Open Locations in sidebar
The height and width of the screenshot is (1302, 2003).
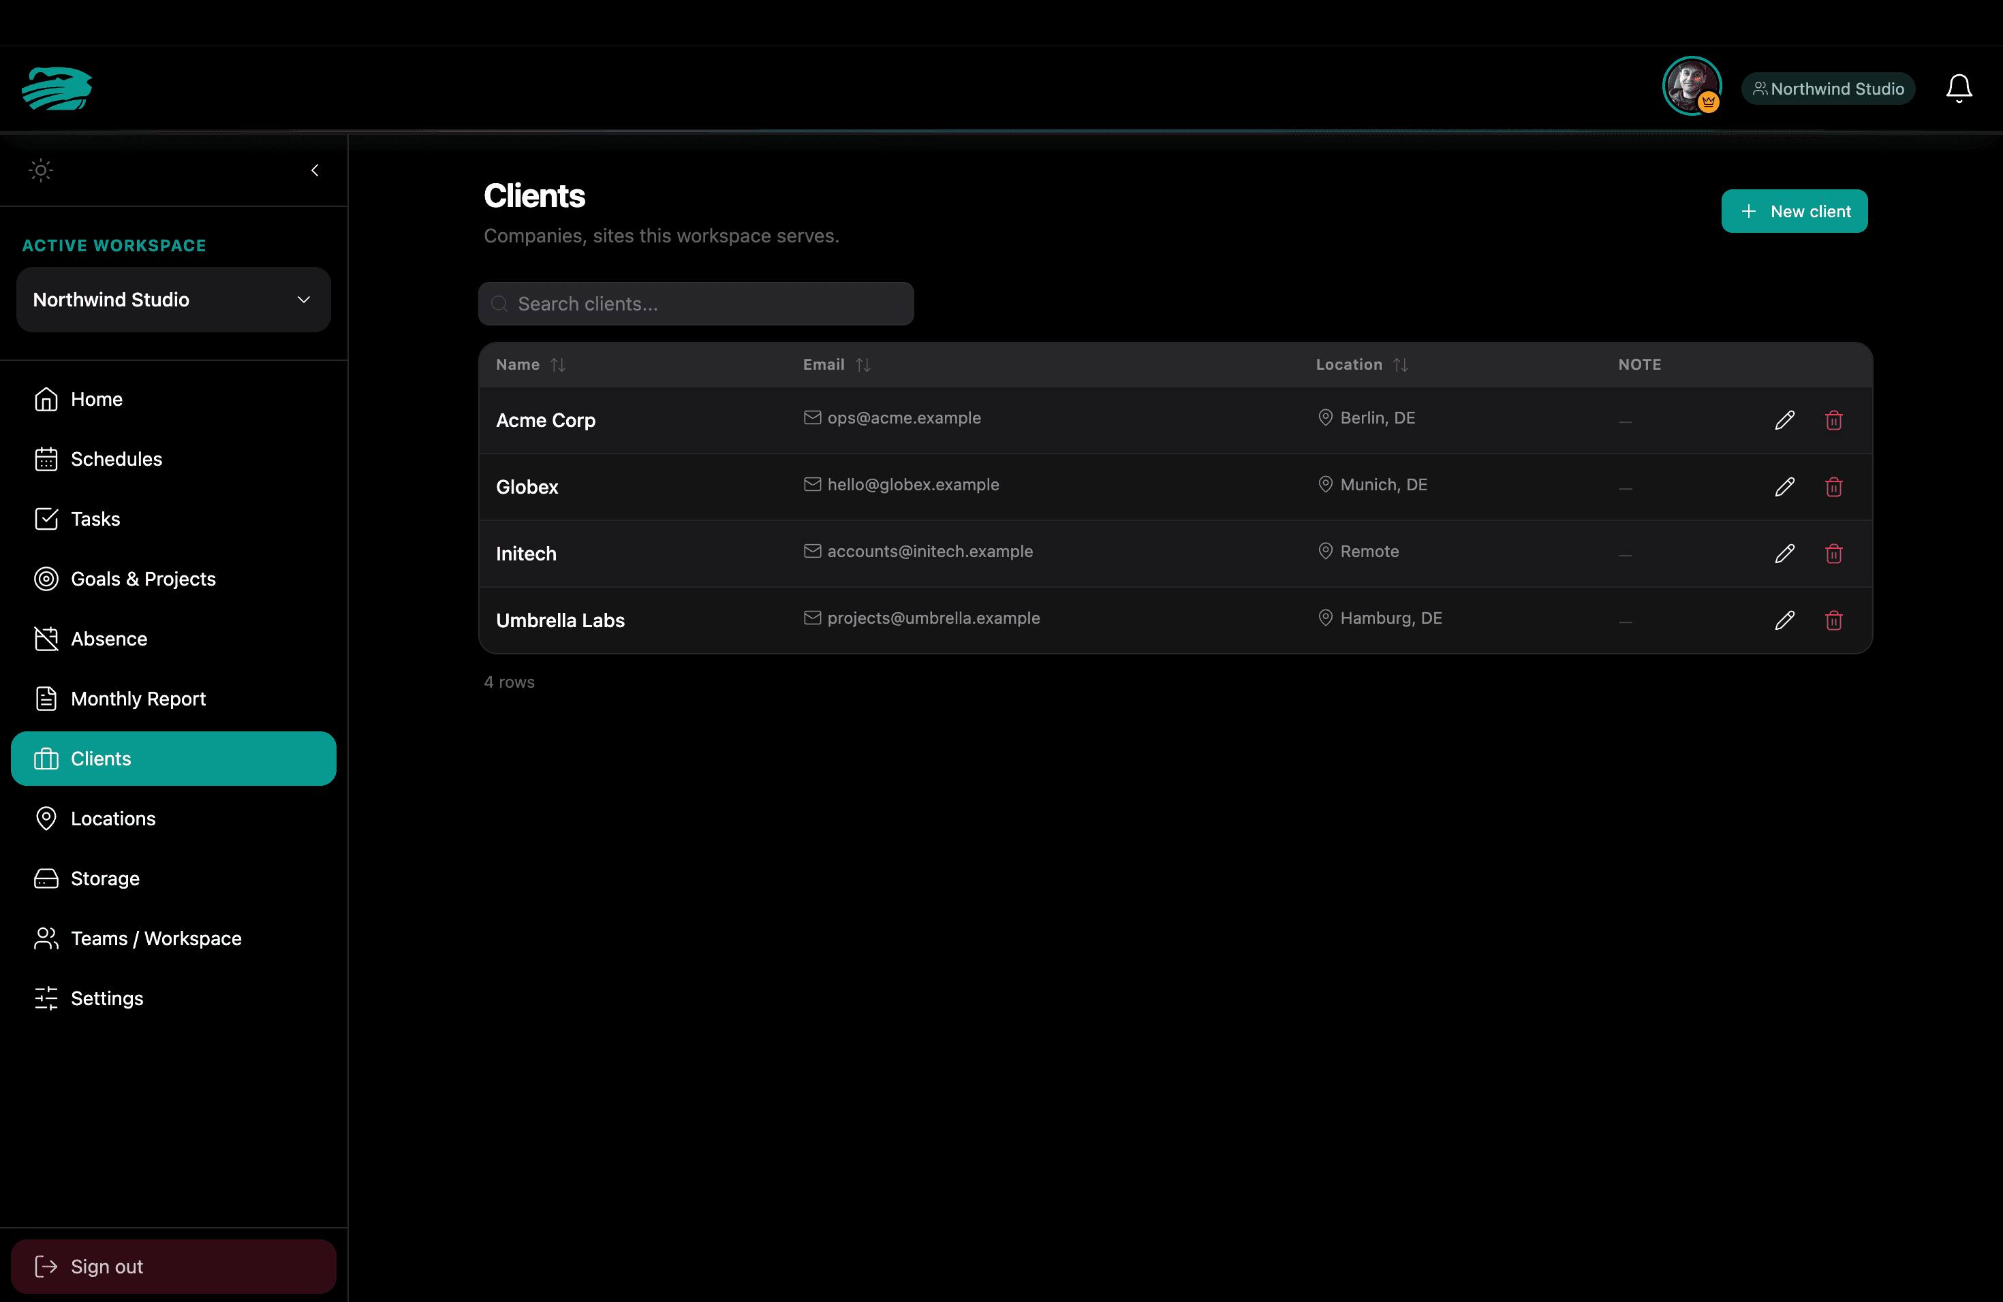tap(173, 818)
